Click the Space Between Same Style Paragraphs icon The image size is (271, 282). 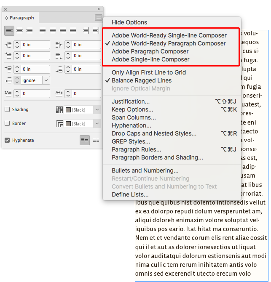(x=8, y=80)
